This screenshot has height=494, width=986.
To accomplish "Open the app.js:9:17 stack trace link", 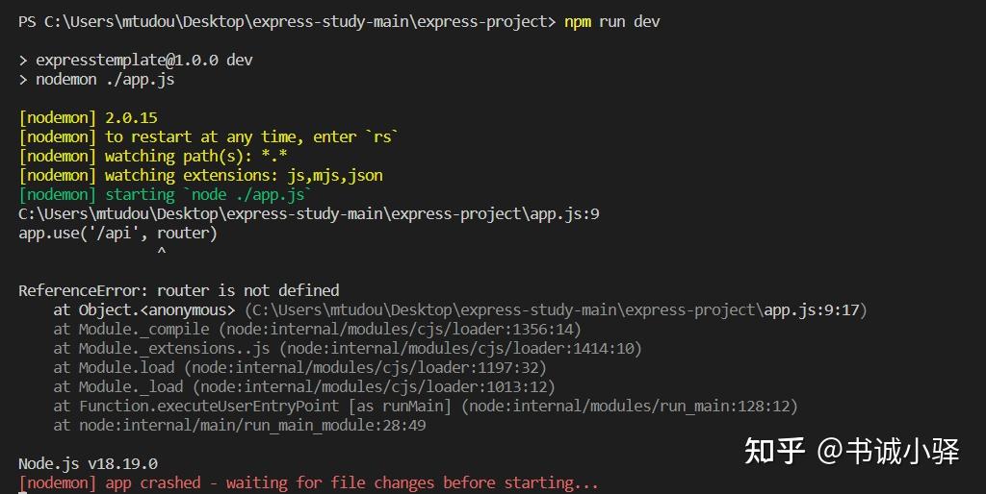I will pyautogui.click(x=811, y=310).
